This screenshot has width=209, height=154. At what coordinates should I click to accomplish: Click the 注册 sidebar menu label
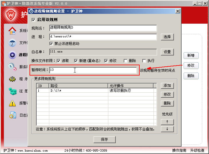click(x=23, y=91)
